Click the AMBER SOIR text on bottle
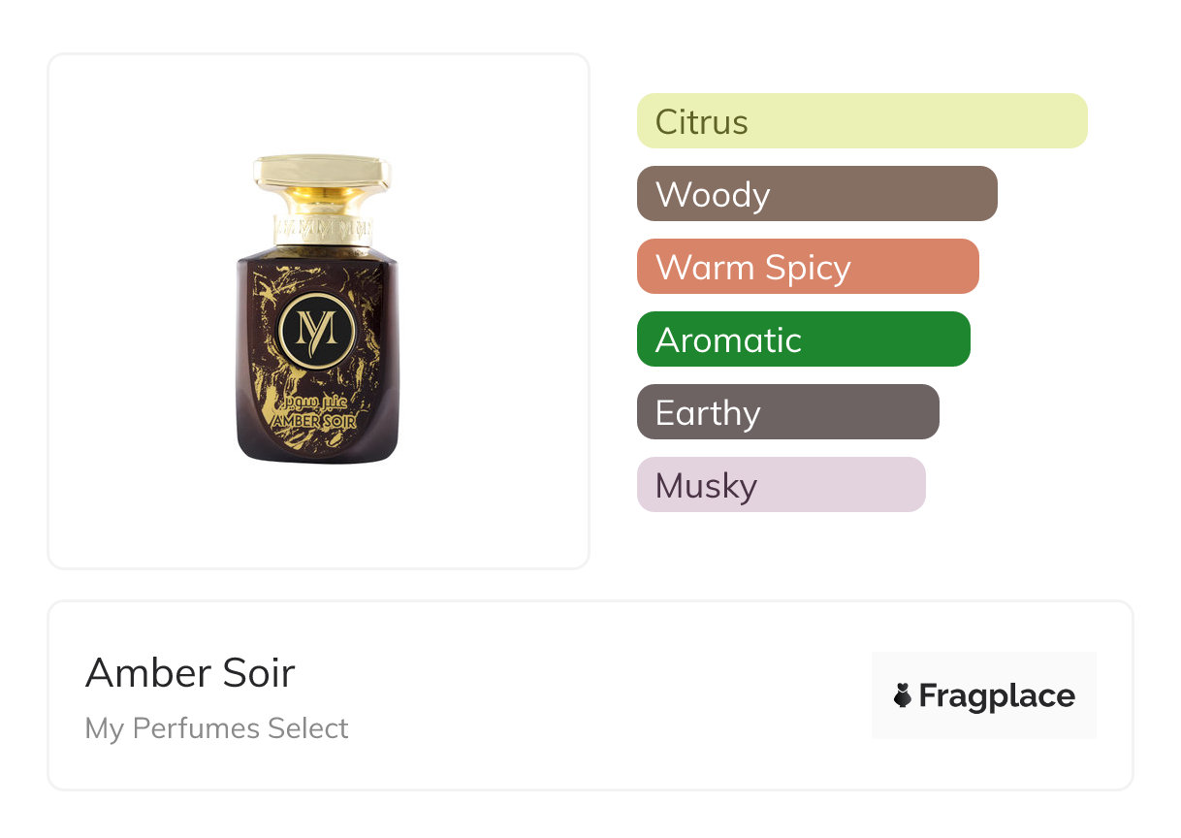 (314, 422)
